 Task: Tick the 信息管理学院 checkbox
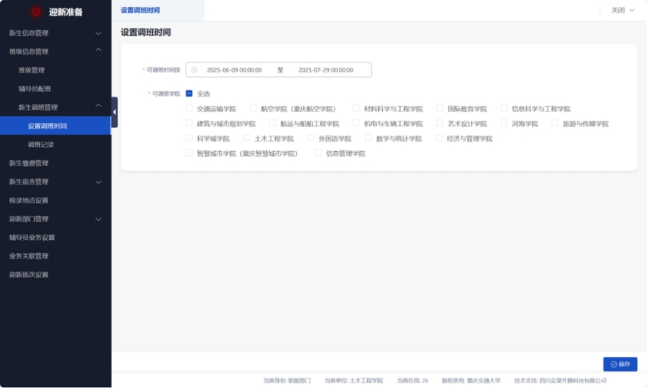point(318,153)
